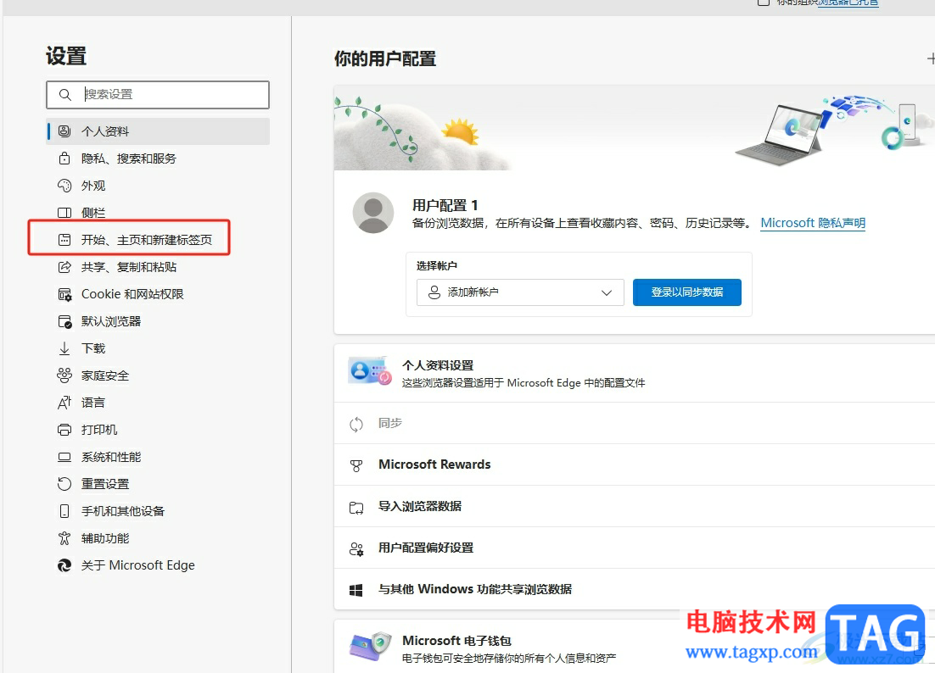Click the Import browser data folder icon
Viewport: 935px width, 673px height.
356,508
